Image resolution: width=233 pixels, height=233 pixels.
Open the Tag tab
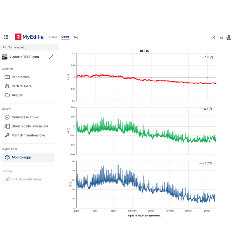click(x=76, y=37)
